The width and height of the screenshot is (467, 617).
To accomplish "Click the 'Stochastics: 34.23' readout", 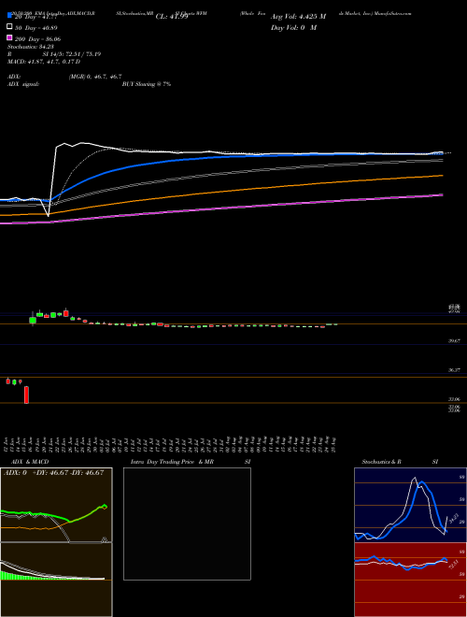I will [30, 47].
